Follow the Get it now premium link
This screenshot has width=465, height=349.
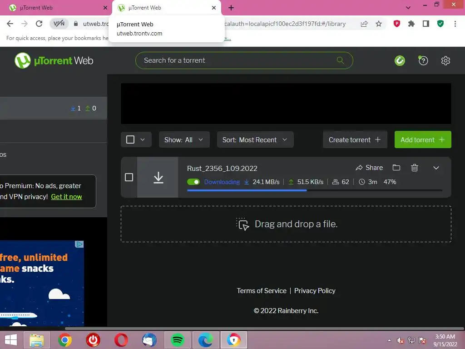click(x=66, y=197)
